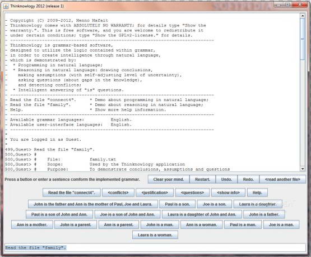Click the output pane scrollbar thumb
The height and width of the screenshot is (257, 311).
click(303, 39)
